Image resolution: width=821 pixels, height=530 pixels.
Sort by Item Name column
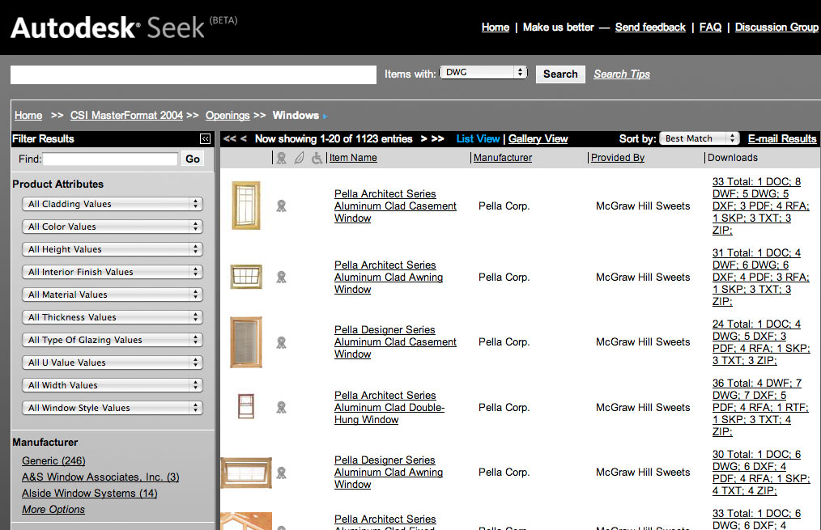click(x=353, y=158)
